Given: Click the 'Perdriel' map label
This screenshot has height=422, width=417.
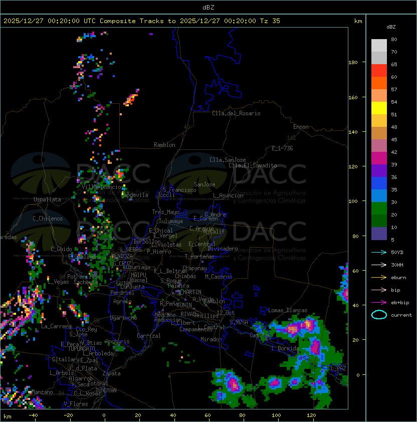Looking at the screenshot, I should pyautogui.click(x=122, y=293).
